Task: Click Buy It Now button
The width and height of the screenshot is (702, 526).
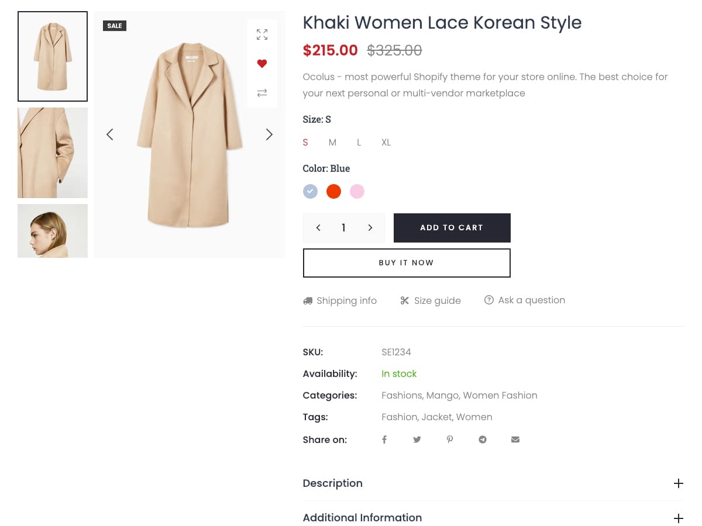Action: 407,263
